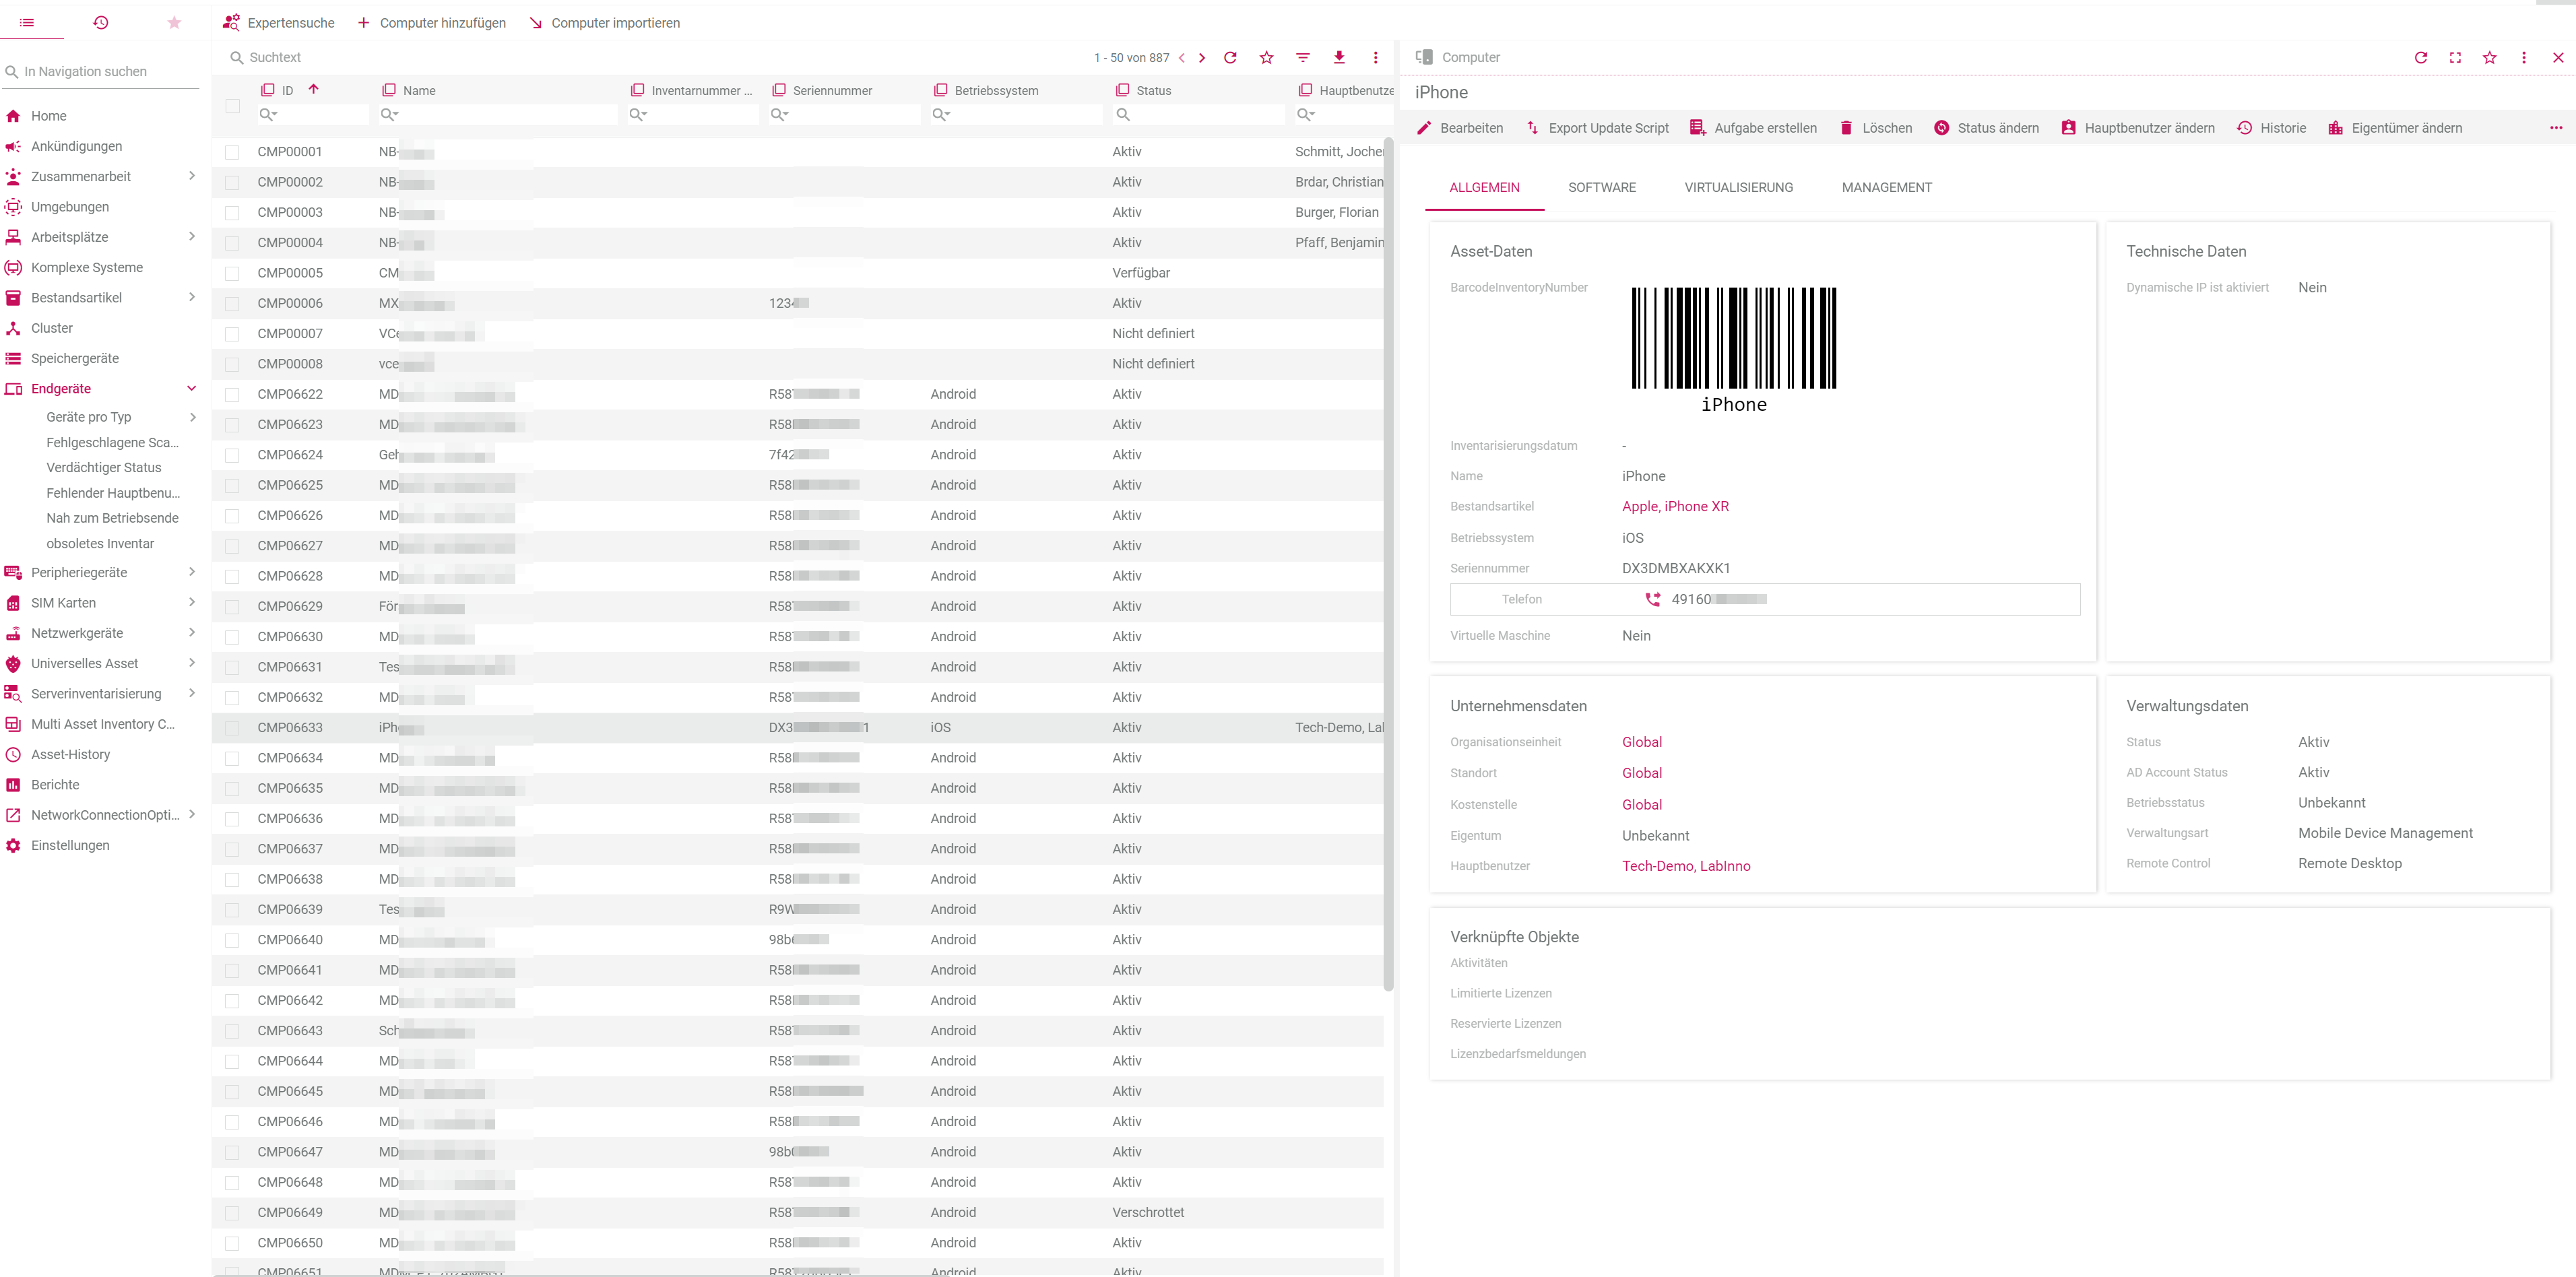Screen dimensions: 2576x1277
Task: Switch to the SOFTWARE tab
Action: point(1601,187)
